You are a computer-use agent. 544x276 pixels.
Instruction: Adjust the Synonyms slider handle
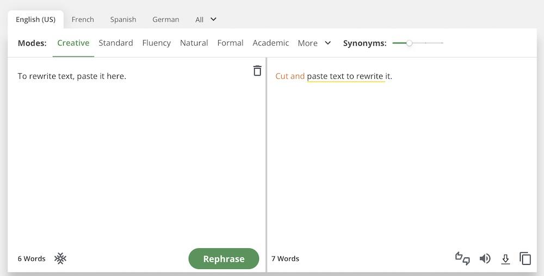[x=409, y=43]
